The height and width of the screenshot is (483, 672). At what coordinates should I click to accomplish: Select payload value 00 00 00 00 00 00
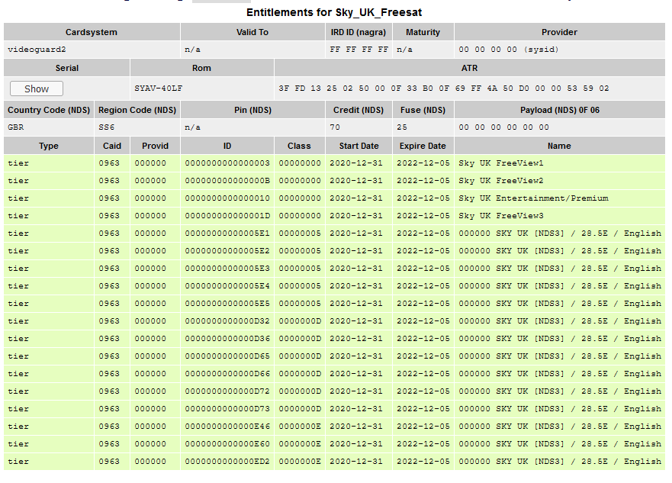[503, 127]
